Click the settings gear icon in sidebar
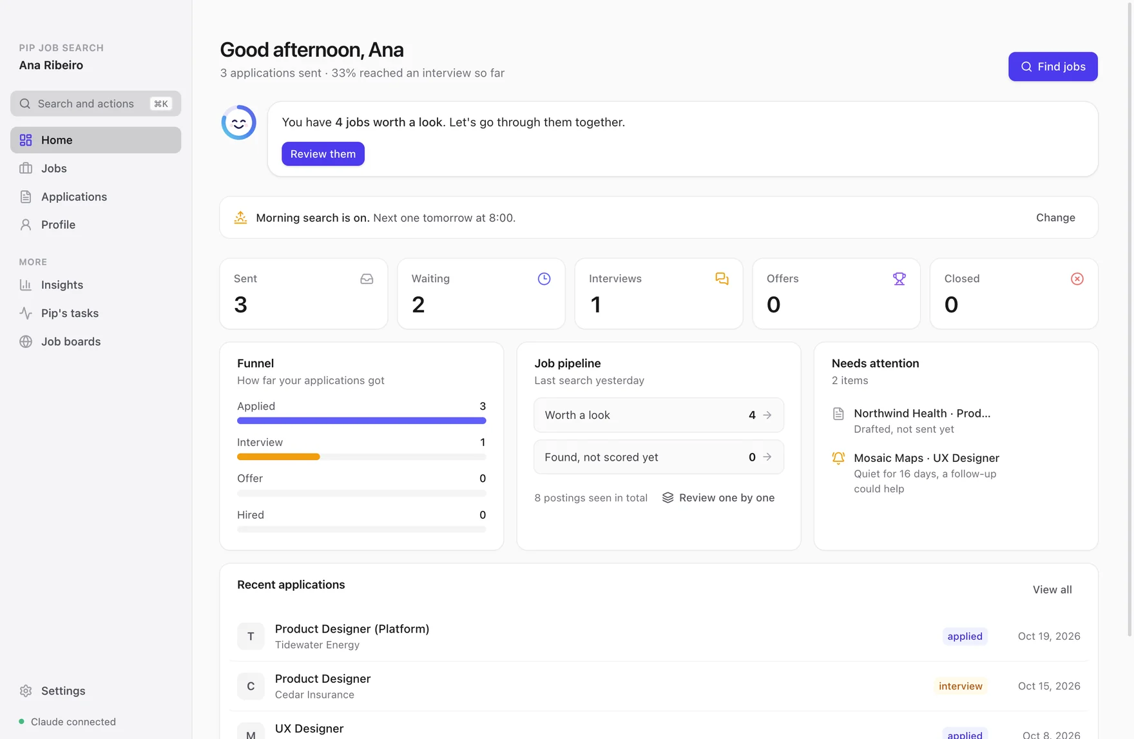This screenshot has height=739, width=1134. [x=26, y=691]
